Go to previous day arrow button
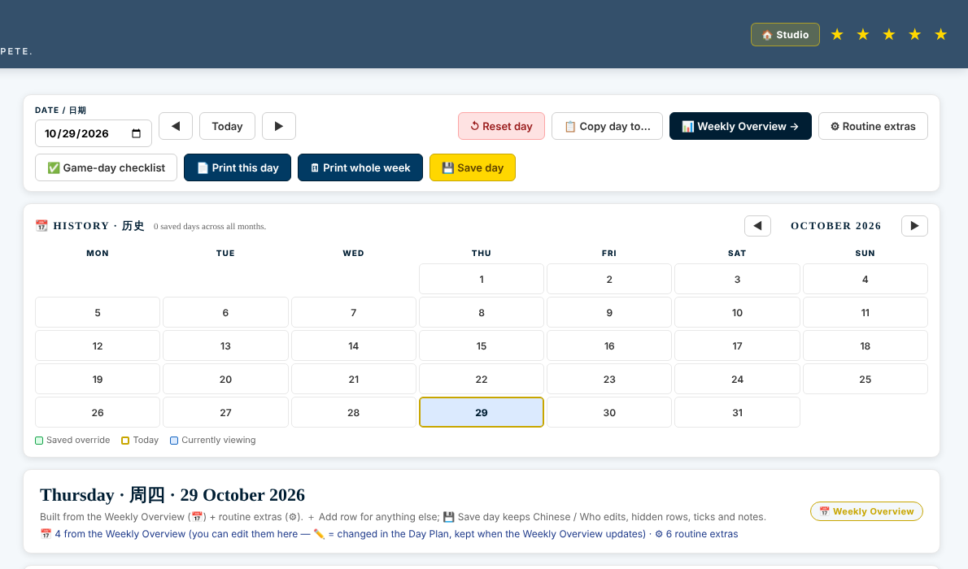 (176, 126)
